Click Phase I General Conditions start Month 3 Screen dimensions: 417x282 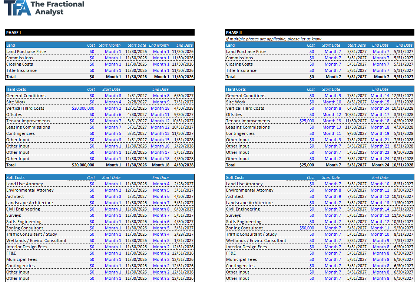113,96
